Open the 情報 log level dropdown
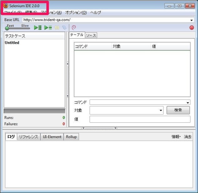The image size is (198, 193). [x=176, y=137]
